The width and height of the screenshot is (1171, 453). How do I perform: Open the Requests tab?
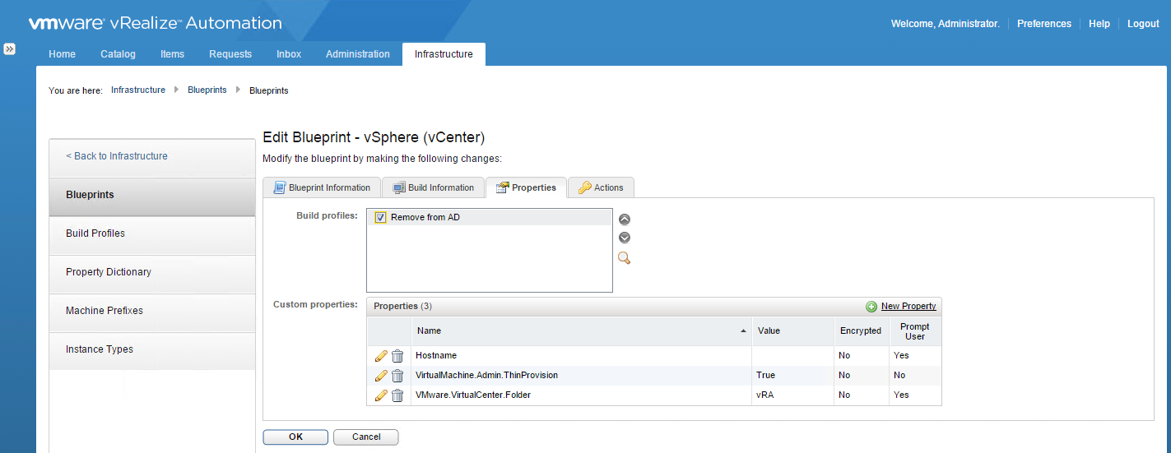[230, 54]
